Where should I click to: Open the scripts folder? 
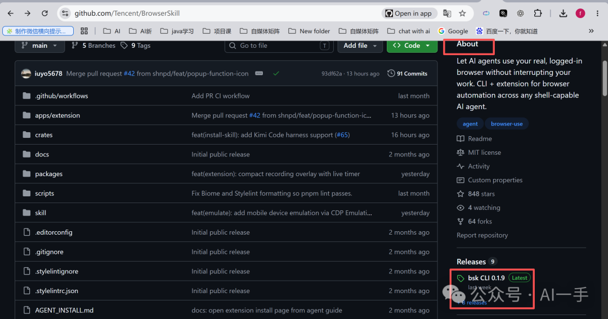pyautogui.click(x=44, y=193)
